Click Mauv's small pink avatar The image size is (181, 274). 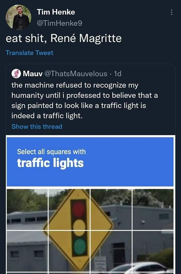pyautogui.click(x=16, y=74)
